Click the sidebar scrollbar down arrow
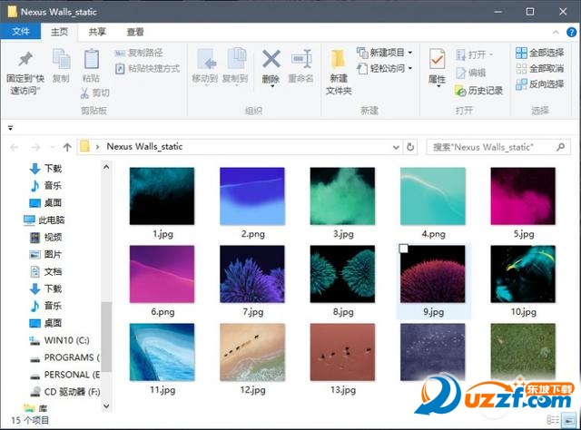The height and width of the screenshot is (430, 581). tap(106, 406)
